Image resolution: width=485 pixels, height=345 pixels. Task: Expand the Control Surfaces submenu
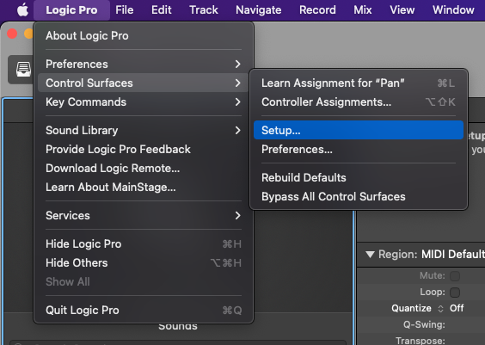click(144, 83)
